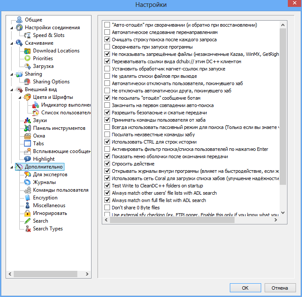Collapse the Скачивание tree node
This screenshot has width=302, height=297.
(12, 43)
